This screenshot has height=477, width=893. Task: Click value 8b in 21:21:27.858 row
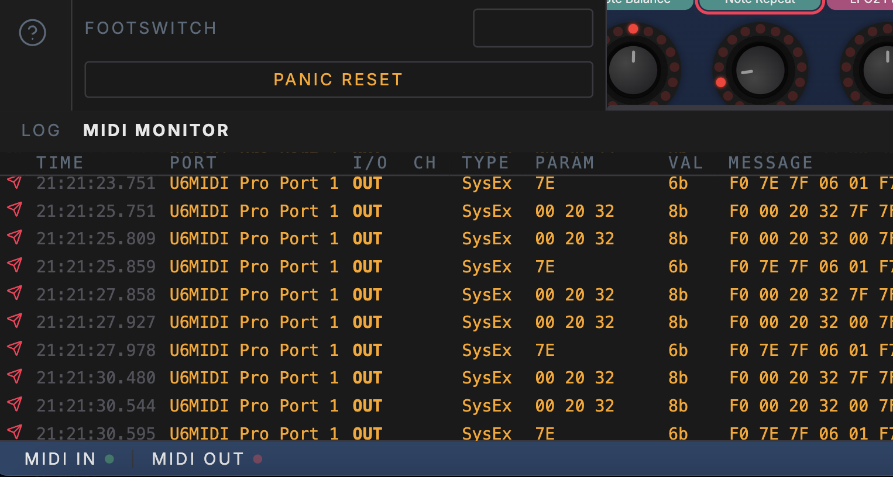(678, 295)
